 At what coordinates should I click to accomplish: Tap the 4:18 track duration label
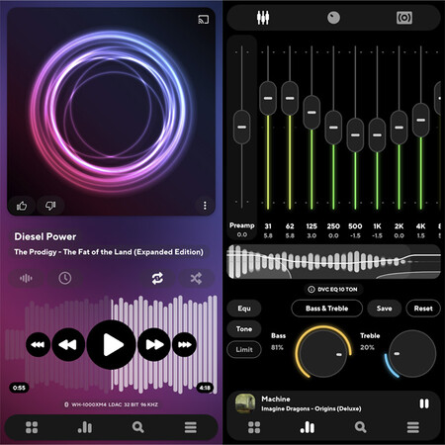[x=205, y=388]
